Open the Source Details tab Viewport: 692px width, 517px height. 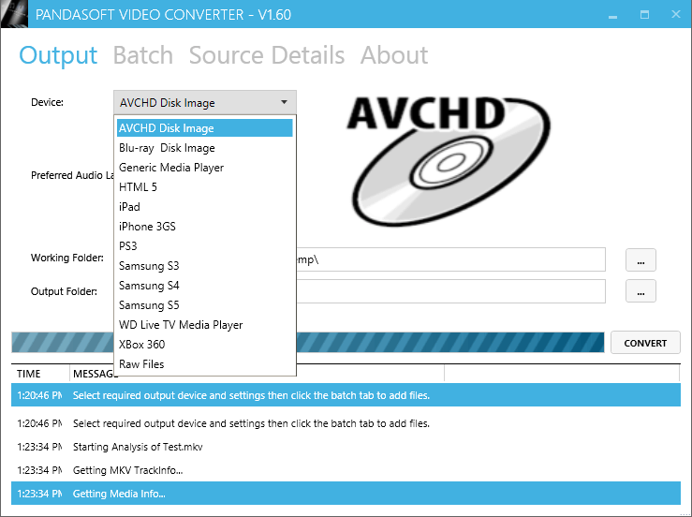[x=267, y=55]
